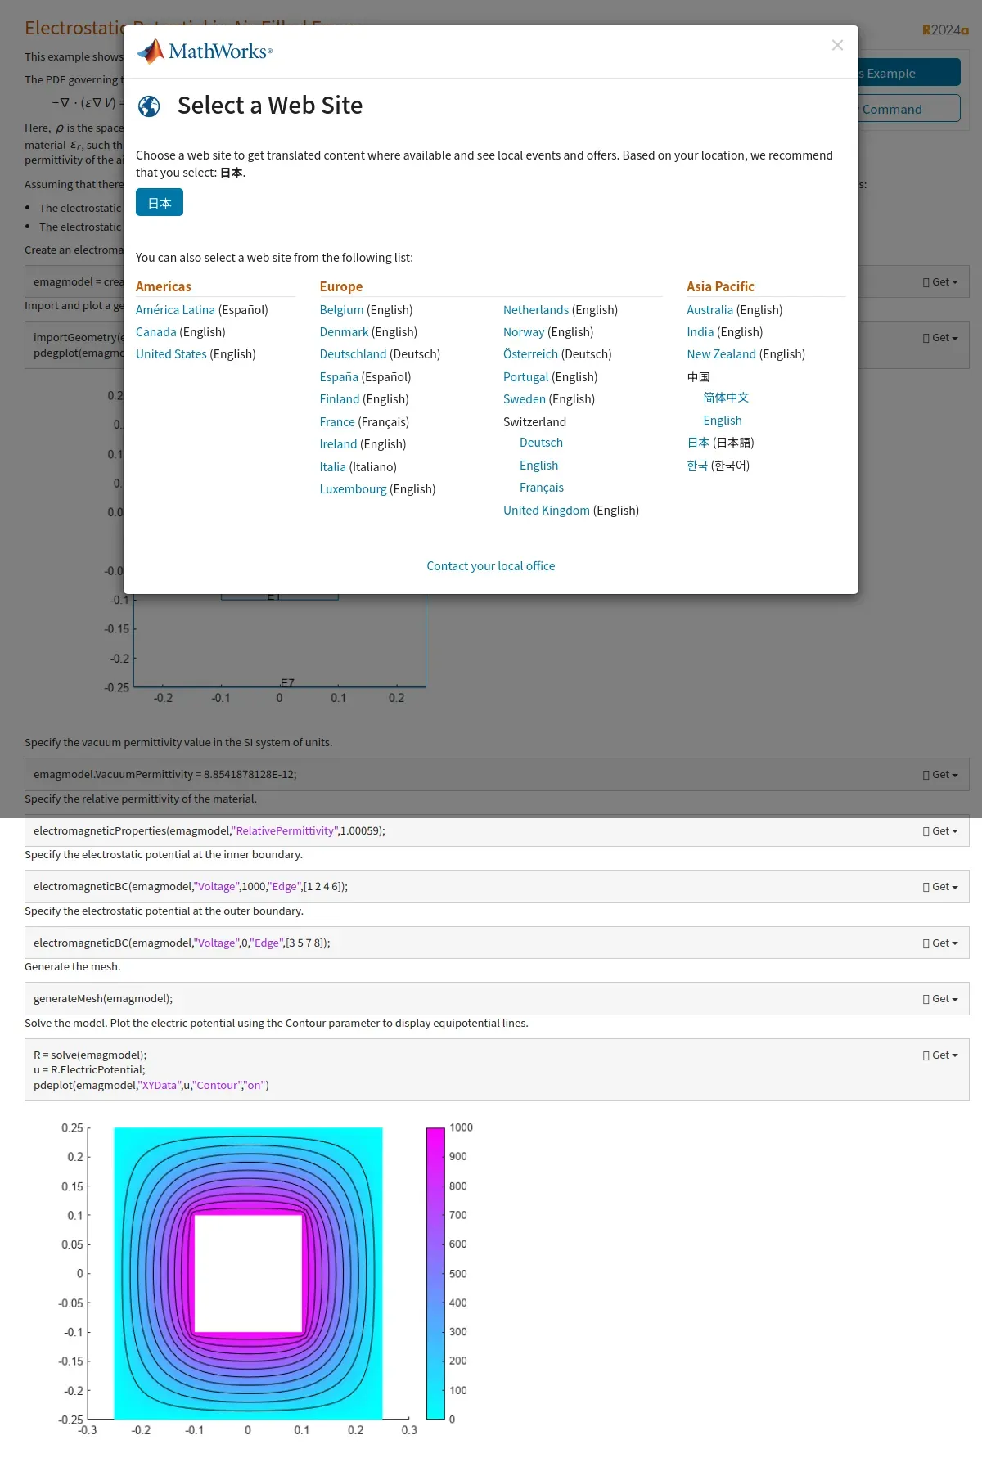Choose Switzerland English option
The width and height of the screenshot is (982, 1467).
538,466
